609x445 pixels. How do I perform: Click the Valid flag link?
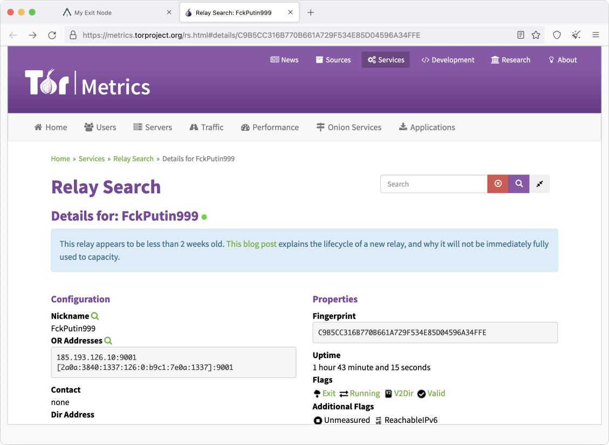coord(436,393)
